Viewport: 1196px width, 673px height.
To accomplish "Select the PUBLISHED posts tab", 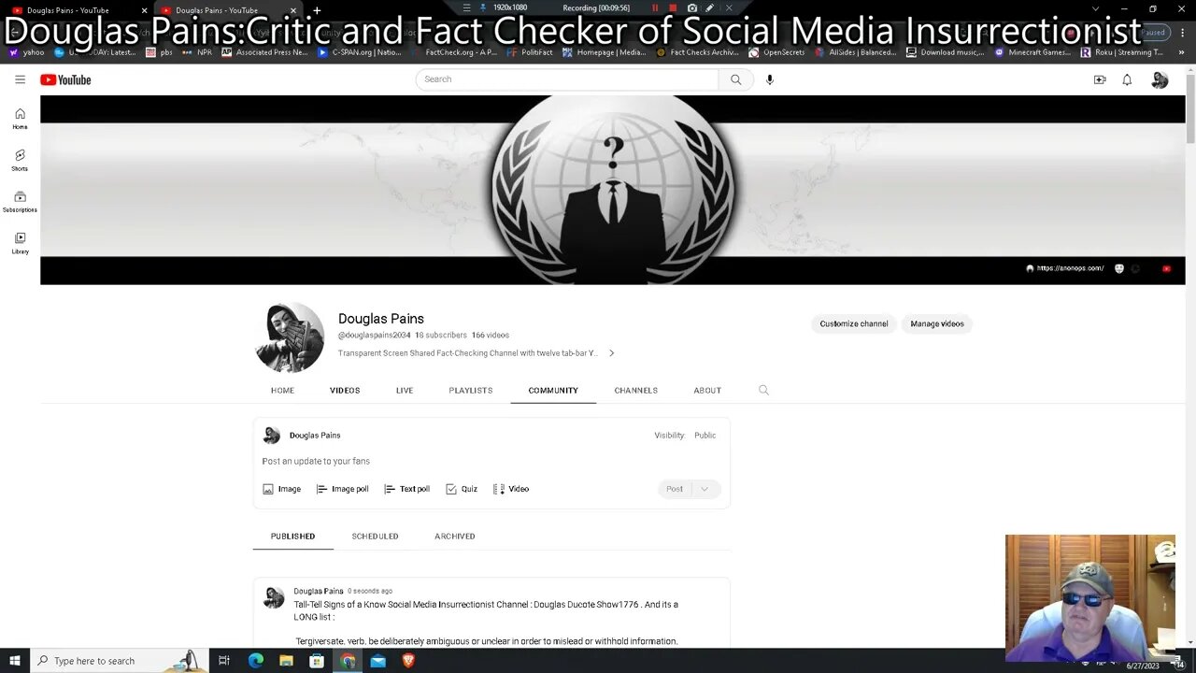I will pos(292,537).
